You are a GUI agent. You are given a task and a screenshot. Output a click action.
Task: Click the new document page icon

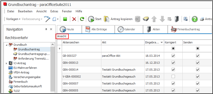pyautogui.click(x=54, y=19)
